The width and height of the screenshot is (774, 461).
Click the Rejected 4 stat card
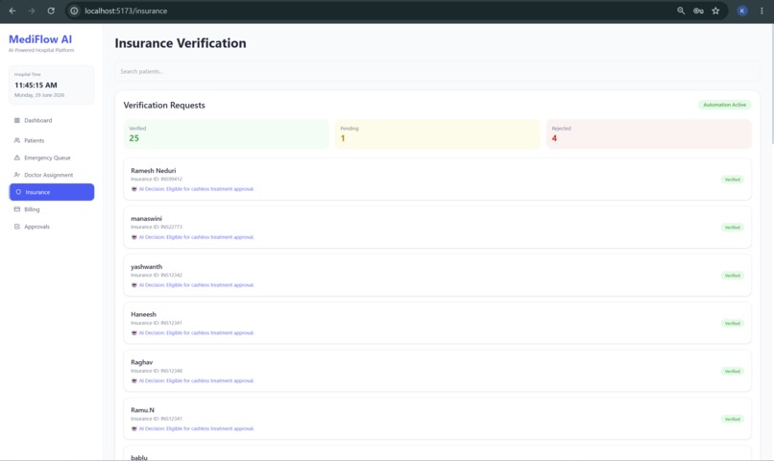click(648, 133)
